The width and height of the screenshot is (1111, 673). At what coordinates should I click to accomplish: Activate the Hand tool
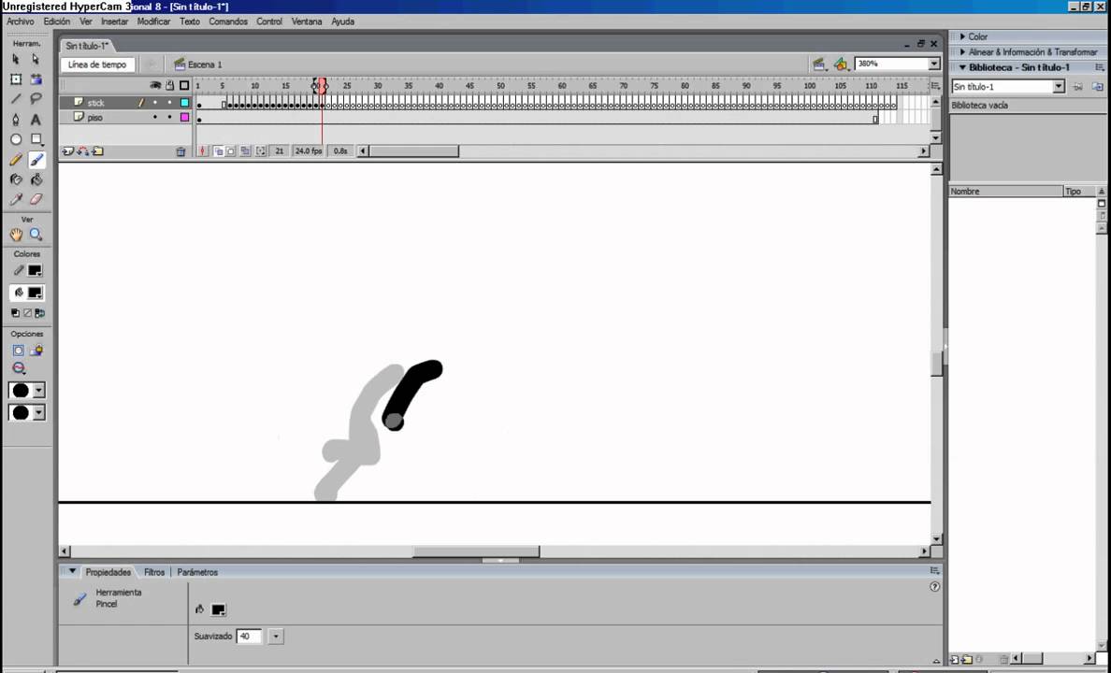click(x=16, y=235)
